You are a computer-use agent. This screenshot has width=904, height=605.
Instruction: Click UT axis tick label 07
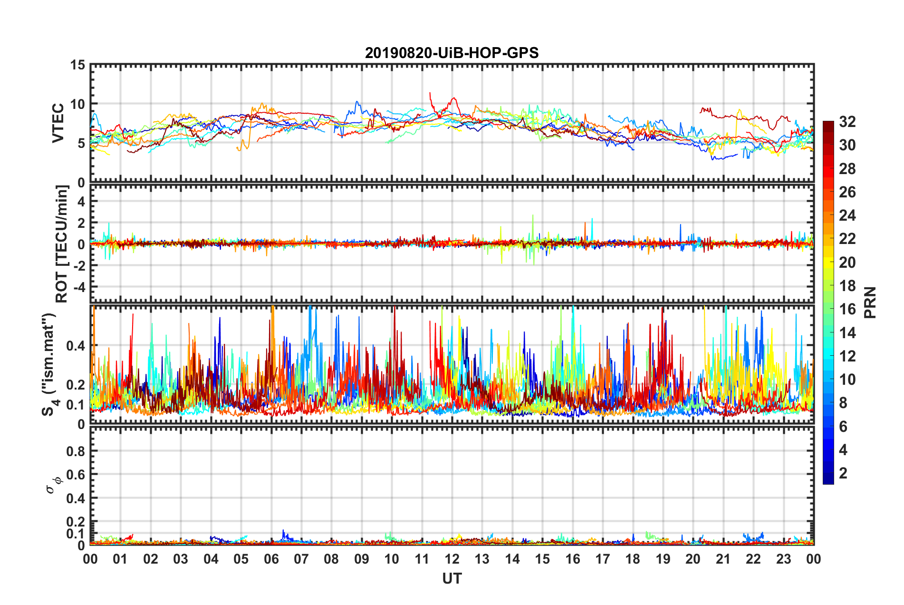tap(301, 559)
